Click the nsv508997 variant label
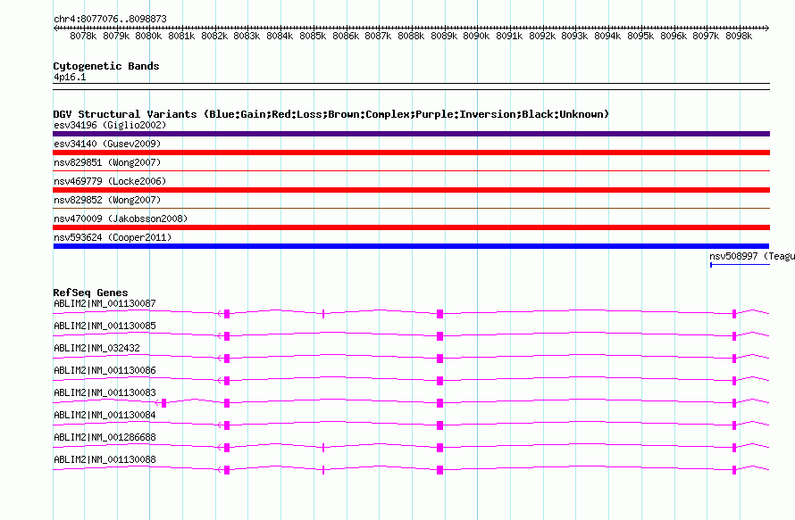The image size is (795, 520). (752, 256)
